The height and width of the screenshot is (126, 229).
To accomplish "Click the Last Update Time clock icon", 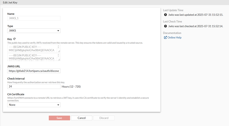I will 165,15.
